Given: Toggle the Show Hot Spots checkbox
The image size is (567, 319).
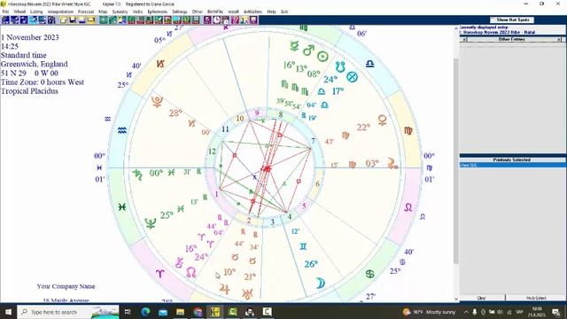Looking at the screenshot, I should (511, 19).
